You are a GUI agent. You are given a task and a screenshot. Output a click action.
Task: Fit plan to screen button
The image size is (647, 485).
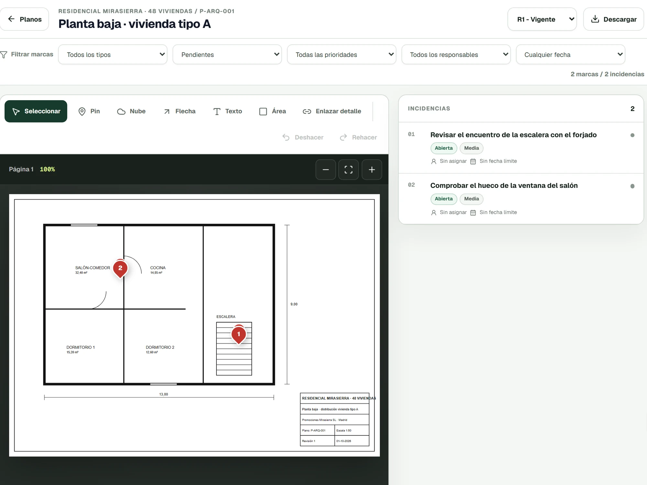[x=348, y=169]
